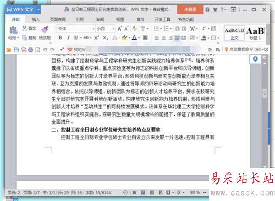The width and height of the screenshot is (275, 201).
Task: Expand WPS 文字 application menu arrow
Action: [x=38, y=9]
